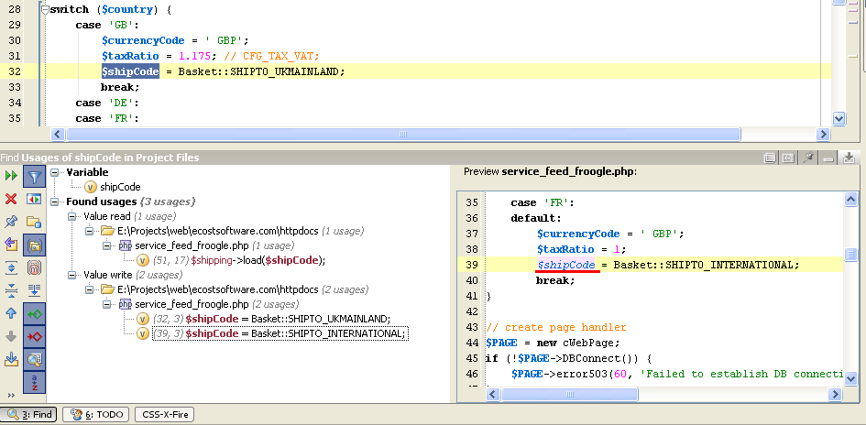Toggle group by package button
866x425 pixels.
point(34,245)
